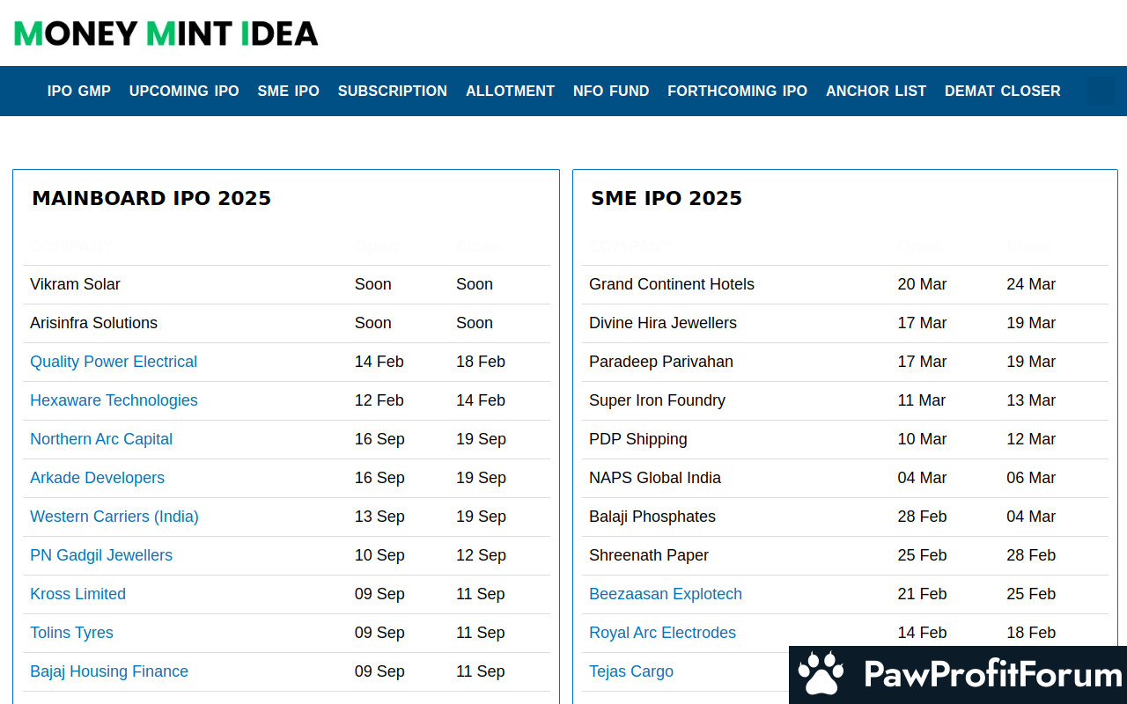Select Demat Closer in the nav bar
Screen dimensions: 1127x704
(1003, 91)
